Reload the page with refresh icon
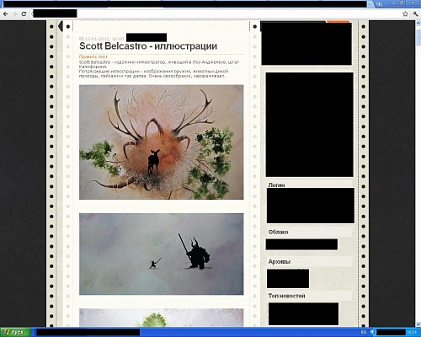421x337 pixels. click(24, 13)
